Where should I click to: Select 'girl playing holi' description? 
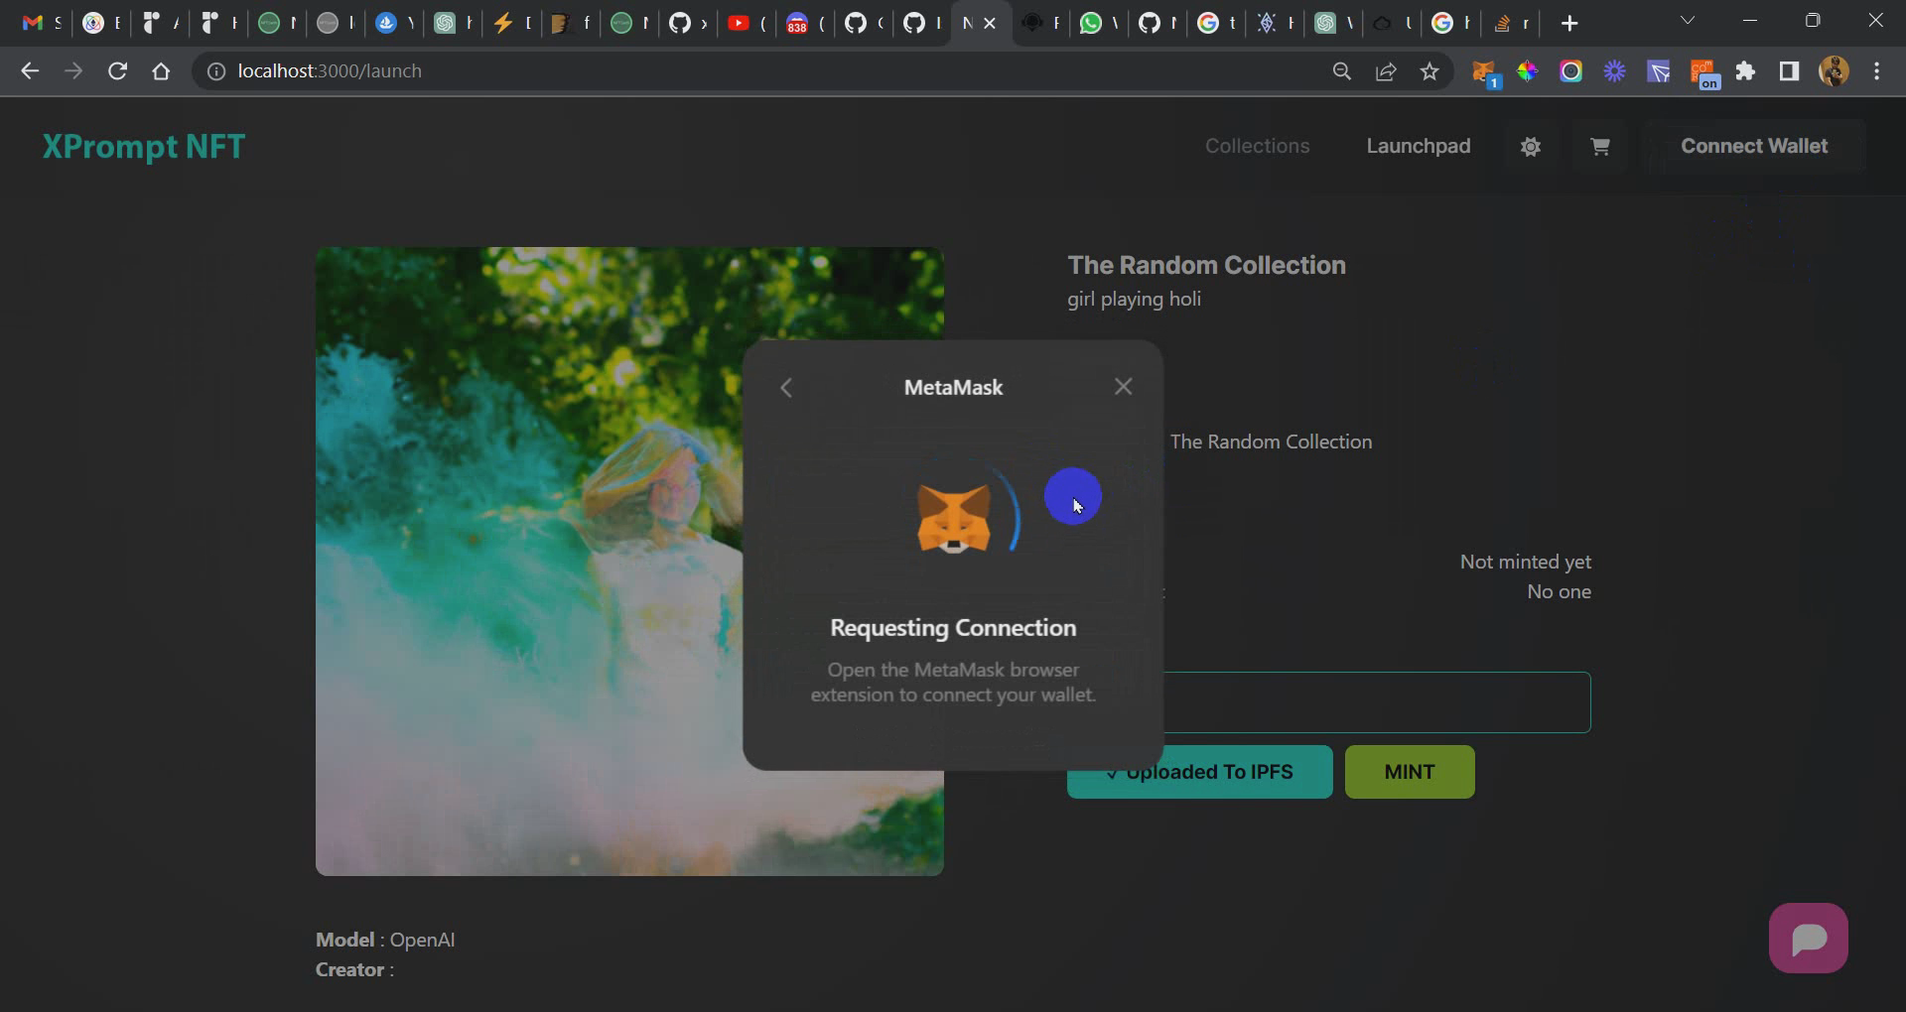click(1134, 299)
